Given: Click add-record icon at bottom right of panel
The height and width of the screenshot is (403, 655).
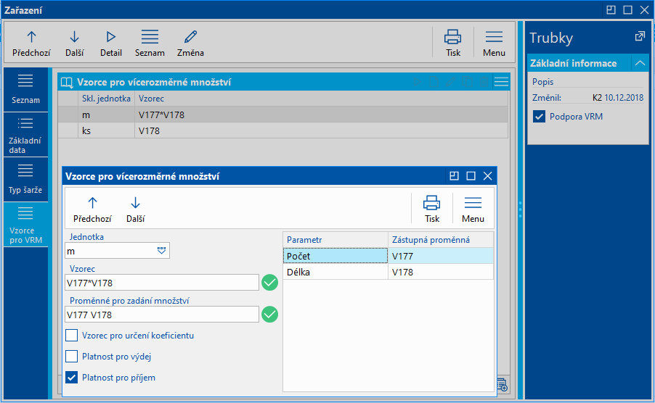Looking at the screenshot, I should click(502, 384).
